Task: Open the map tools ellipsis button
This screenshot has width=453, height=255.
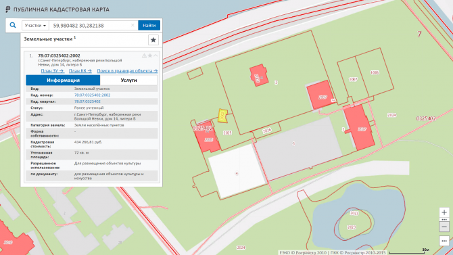Action: [x=444, y=241]
